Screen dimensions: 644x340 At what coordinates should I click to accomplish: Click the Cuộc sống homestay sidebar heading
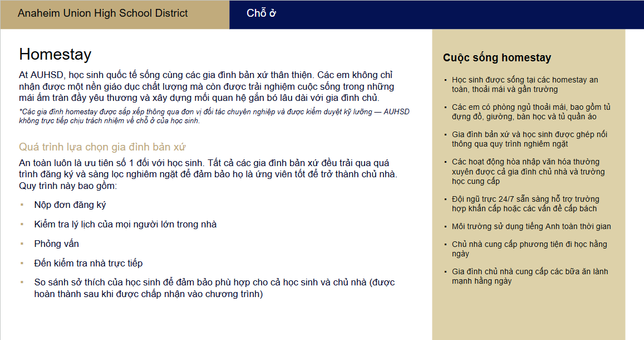(x=497, y=57)
